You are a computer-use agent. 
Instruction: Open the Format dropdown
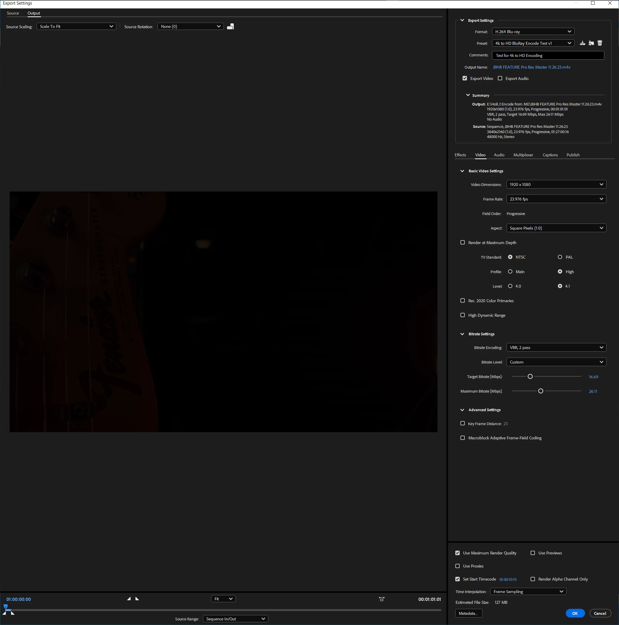pyautogui.click(x=533, y=32)
